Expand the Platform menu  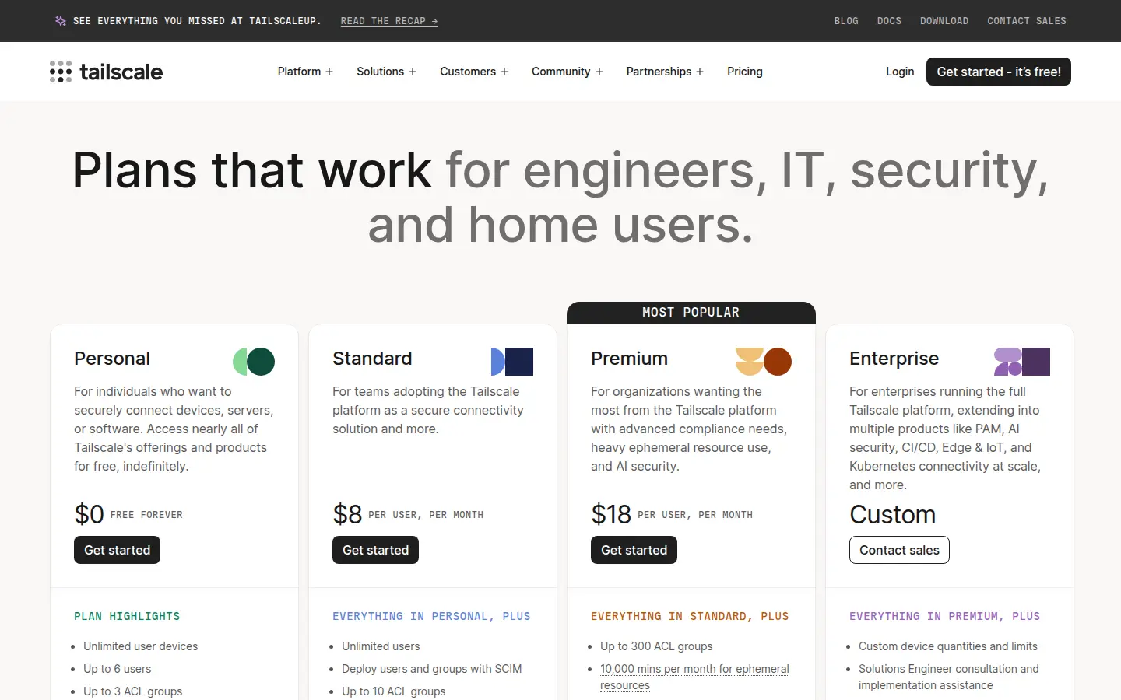tap(305, 72)
